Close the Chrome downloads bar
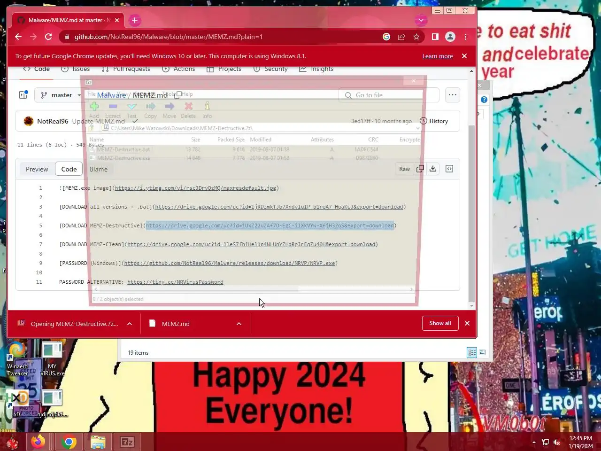 pos(467,323)
